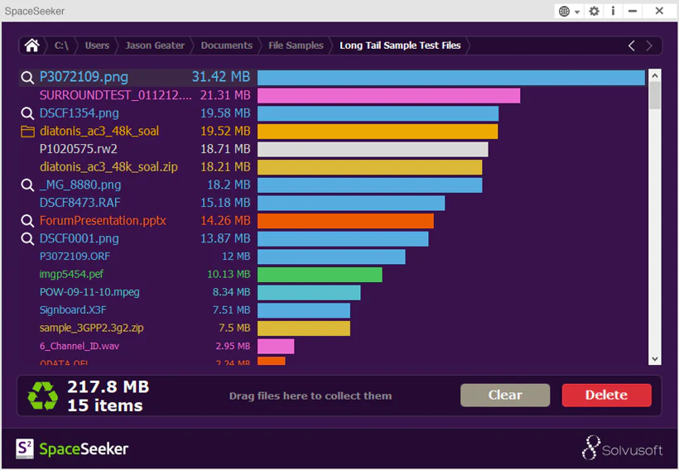Viewport: 679px width, 470px height.
Task: Open the Solvusoft logo link
Action: click(x=622, y=448)
